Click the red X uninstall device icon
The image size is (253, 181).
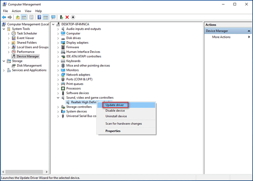click(x=67, y=17)
